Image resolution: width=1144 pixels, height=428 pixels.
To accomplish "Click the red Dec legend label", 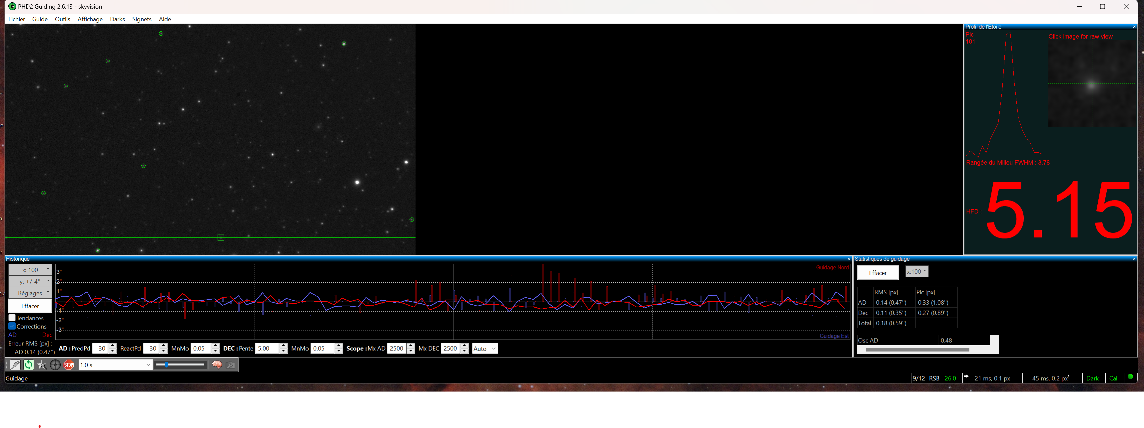I will click(x=47, y=335).
